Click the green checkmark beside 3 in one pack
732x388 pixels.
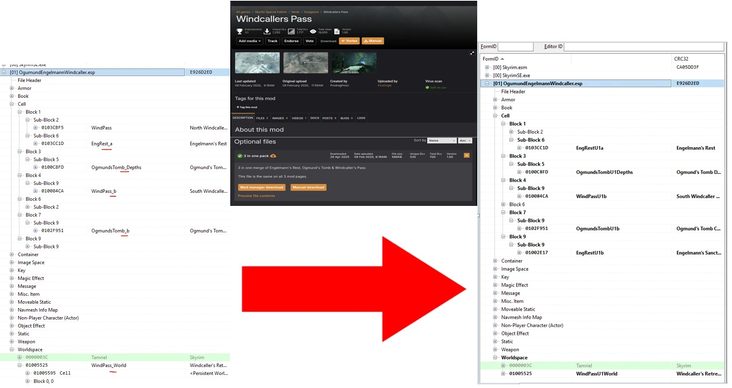240,156
